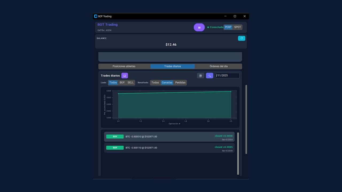This screenshot has width=342, height=192.
Task: Open the calendar date picker icon
Action: tap(200, 76)
